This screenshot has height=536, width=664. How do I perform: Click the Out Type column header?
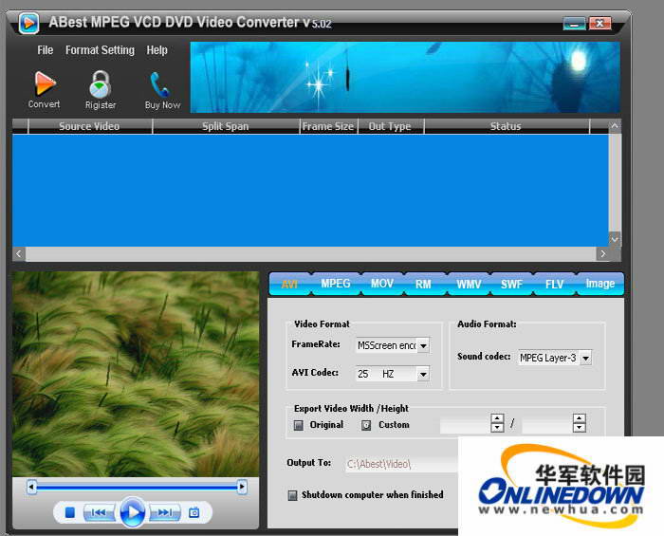(390, 126)
